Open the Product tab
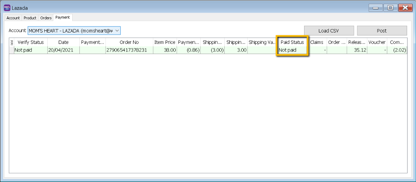 (x=30, y=18)
